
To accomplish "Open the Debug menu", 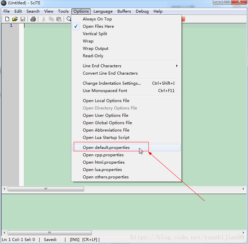I will click(142, 11).
